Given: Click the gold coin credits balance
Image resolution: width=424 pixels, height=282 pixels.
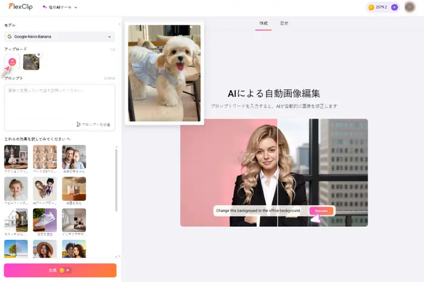Looking at the screenshot, I should 378,7.
